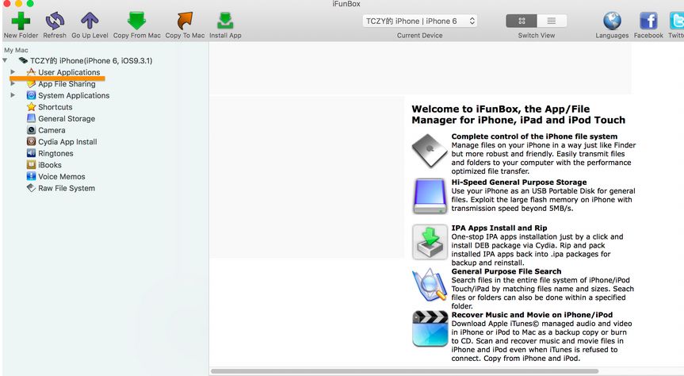Click the Refresh toolbar icon

point(55,21)
